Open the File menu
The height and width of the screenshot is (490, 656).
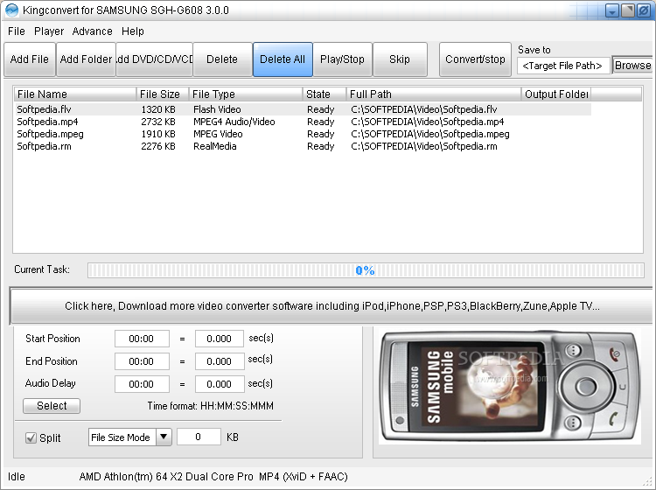[x=17, y=31]
